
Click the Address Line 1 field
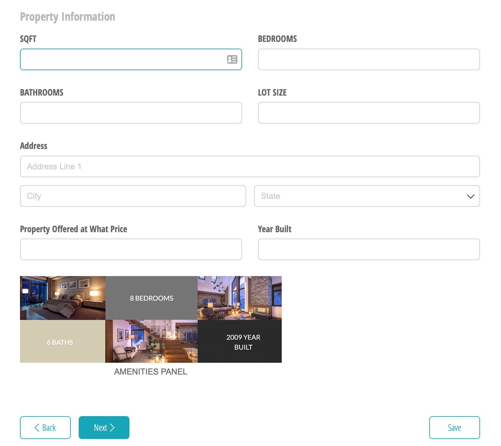(x=250, y=166)
